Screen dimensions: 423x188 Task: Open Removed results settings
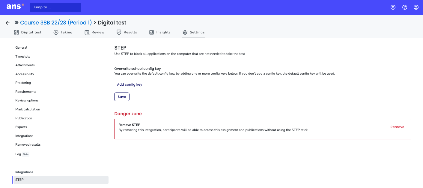[28, 144]
